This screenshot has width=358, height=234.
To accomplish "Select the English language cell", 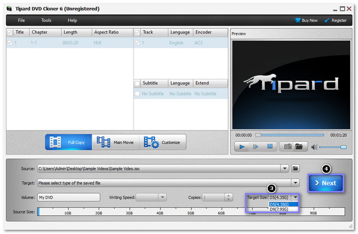I will (176, 42).
